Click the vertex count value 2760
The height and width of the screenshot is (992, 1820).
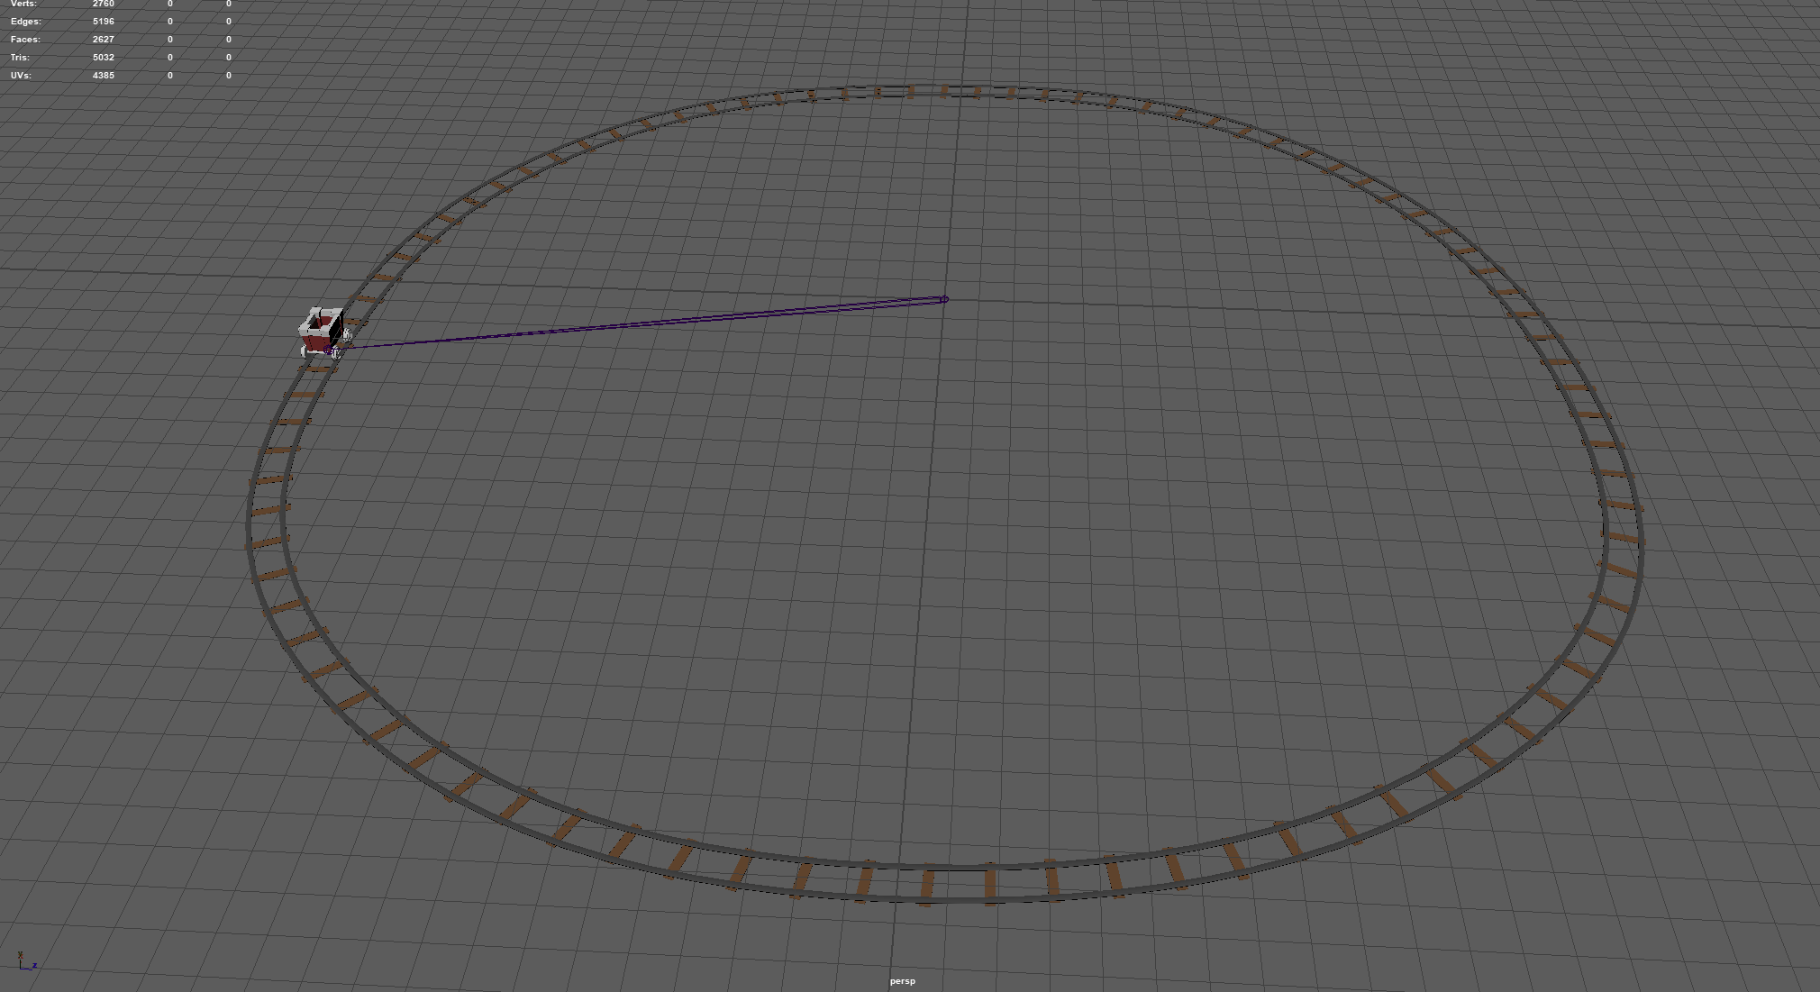[x=103, y=4]
